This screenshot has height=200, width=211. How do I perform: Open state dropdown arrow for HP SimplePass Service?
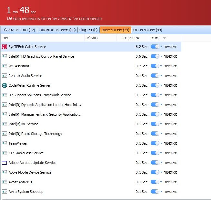pyautogui.click(x=161, y=153)
